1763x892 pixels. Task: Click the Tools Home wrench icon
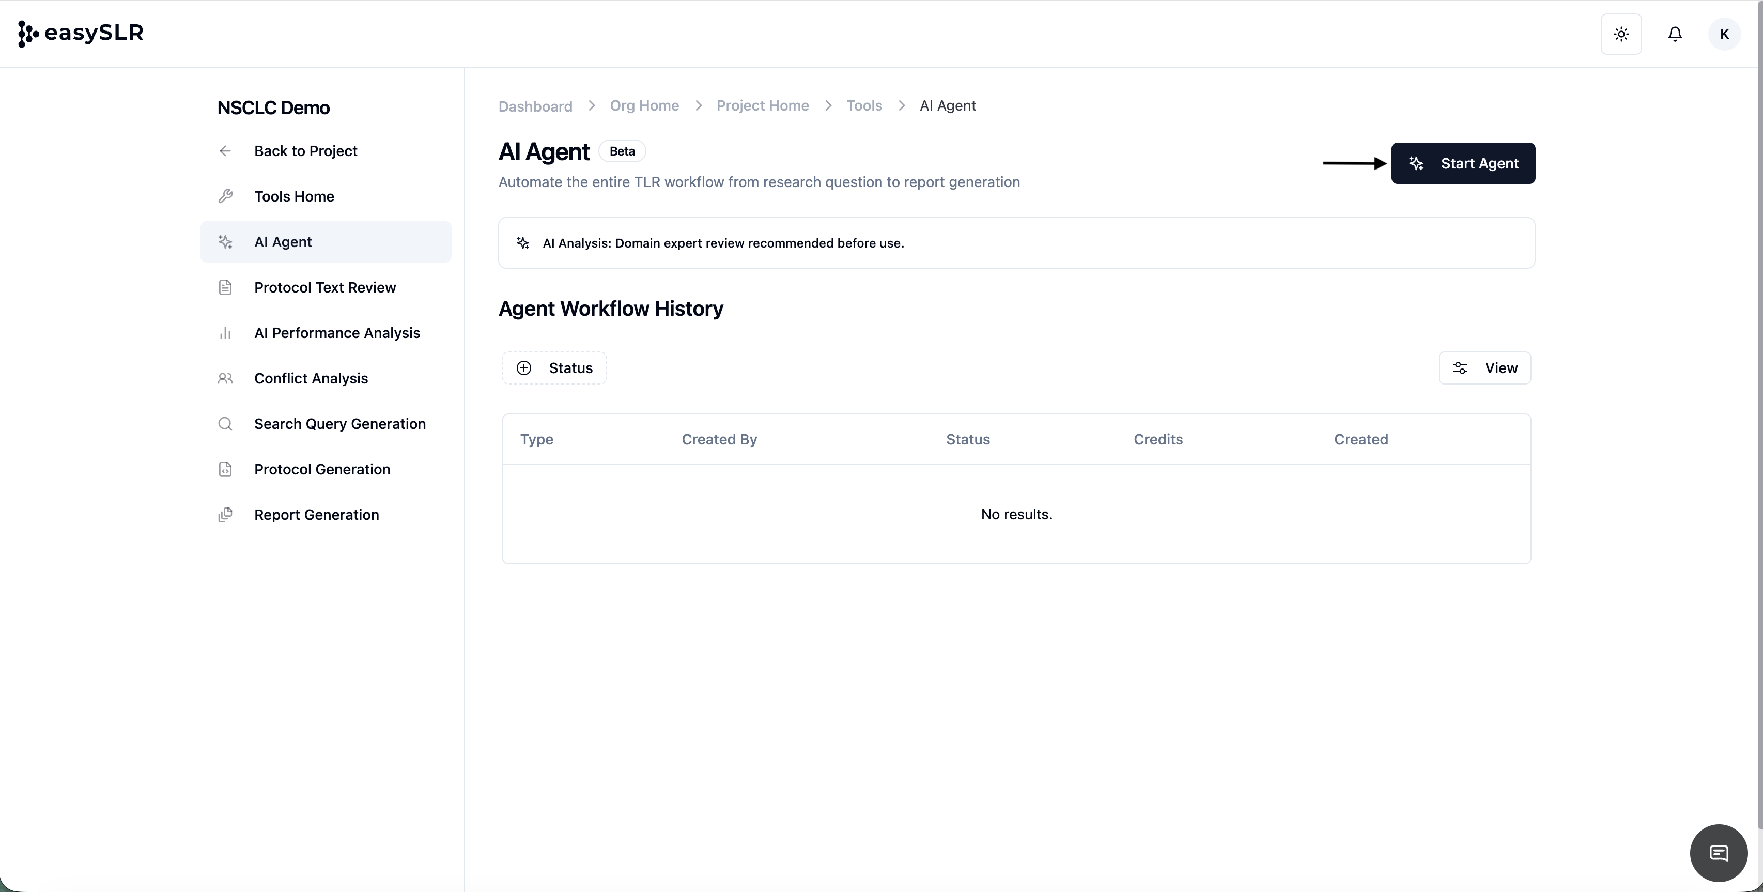[225, 196]
